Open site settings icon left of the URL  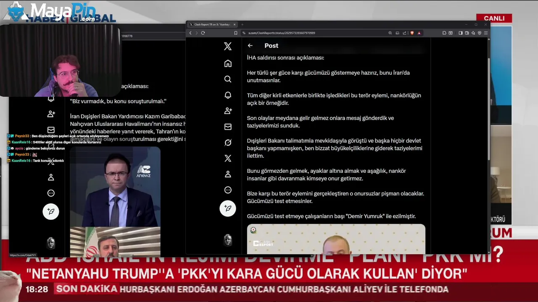244,33
